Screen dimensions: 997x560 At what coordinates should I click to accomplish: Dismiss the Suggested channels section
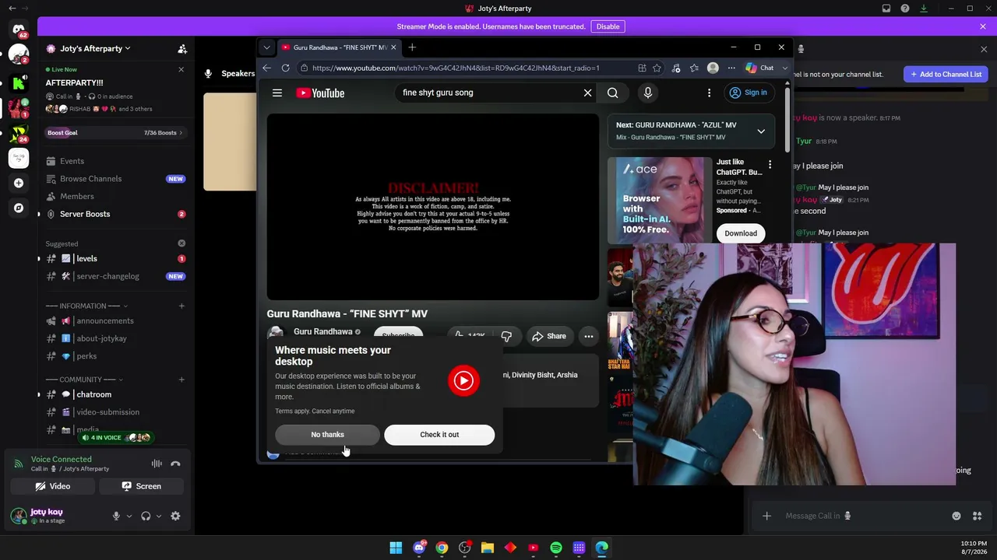click(x=181, y=243)
